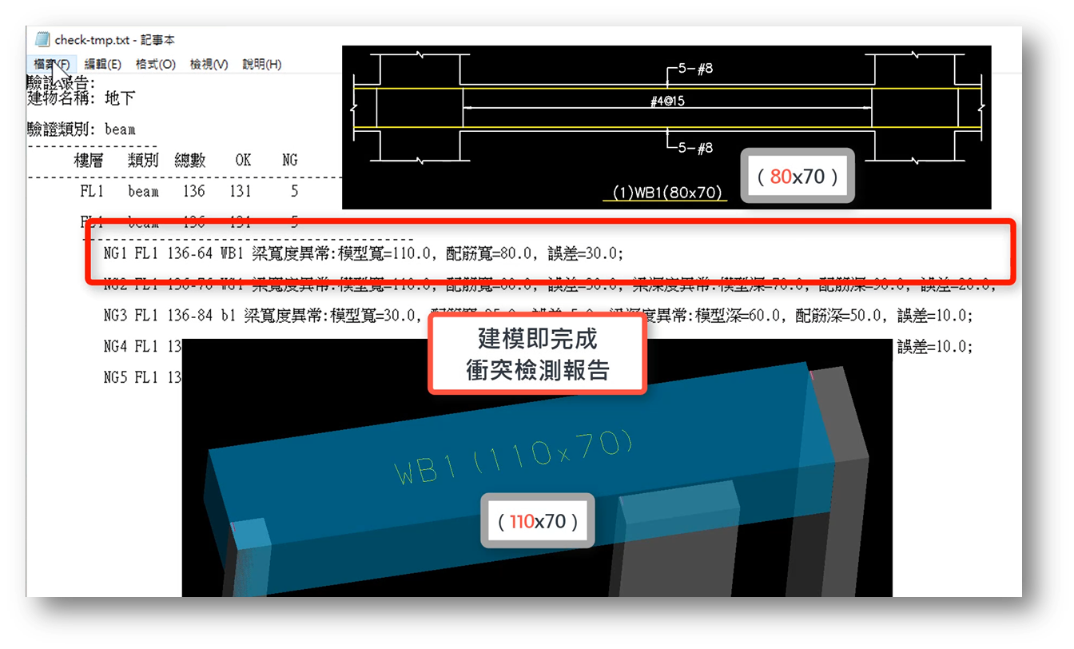Click the FL1 beam 136 summary row
This screenshot has height=649, width=1074.
click(188, 192)
